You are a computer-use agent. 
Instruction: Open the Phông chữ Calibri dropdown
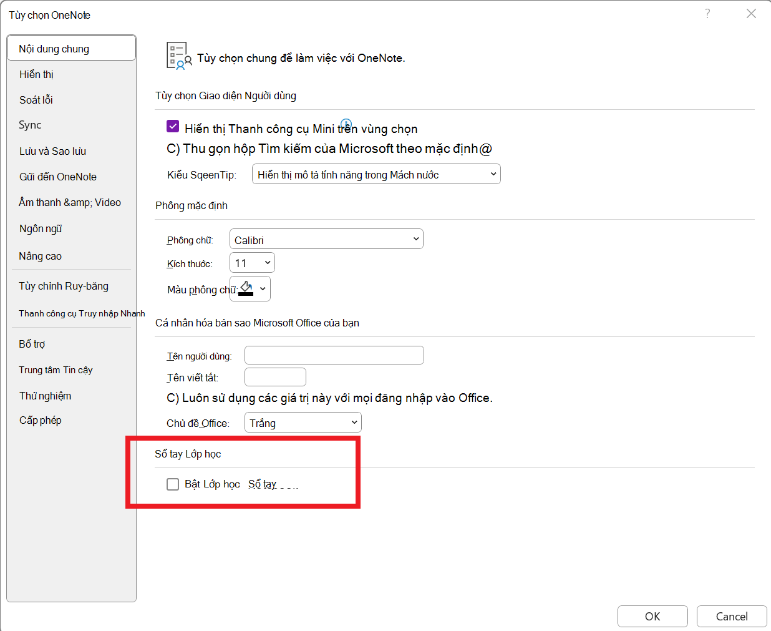[326, 239]
